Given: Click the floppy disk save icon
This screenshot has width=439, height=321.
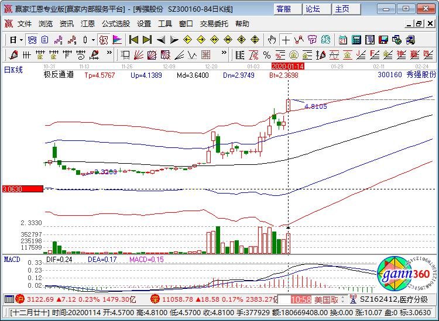Looking at the screenshot, I should click(x=383, y=40).
